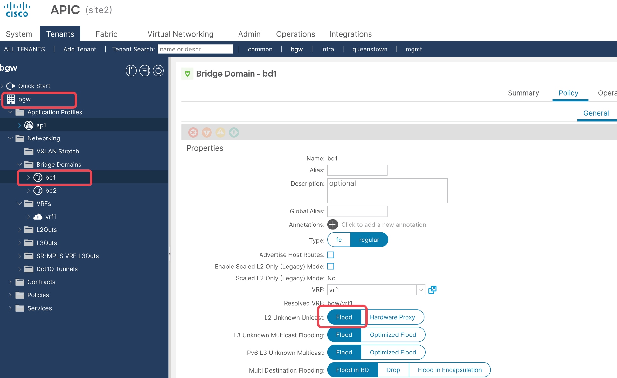
Task: Click the bd1 bridge domain icon
Action: [x=38, y=178]
